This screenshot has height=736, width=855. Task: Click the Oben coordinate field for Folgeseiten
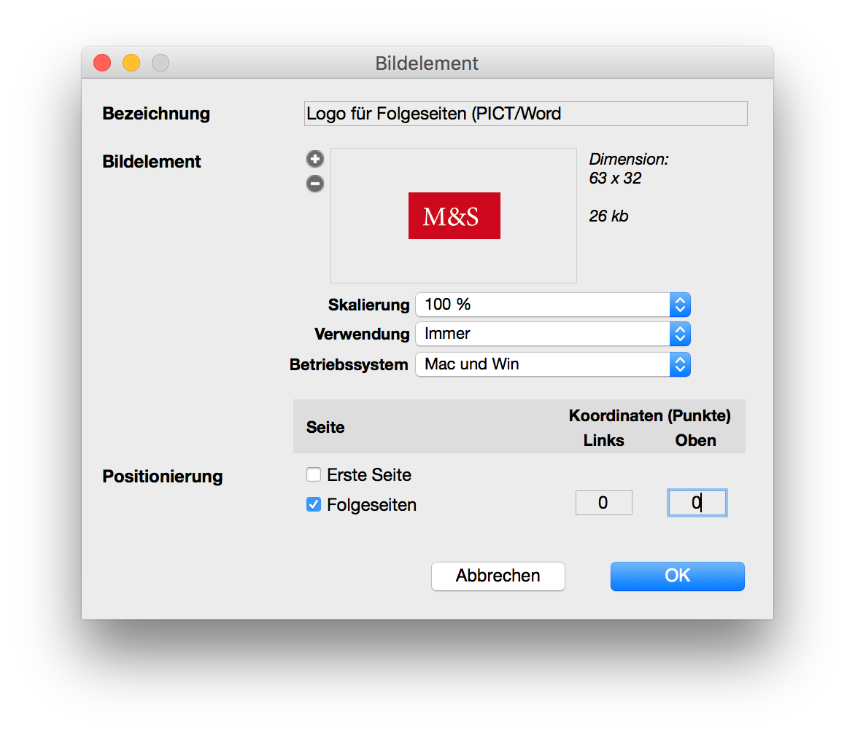tap(697, 502)
